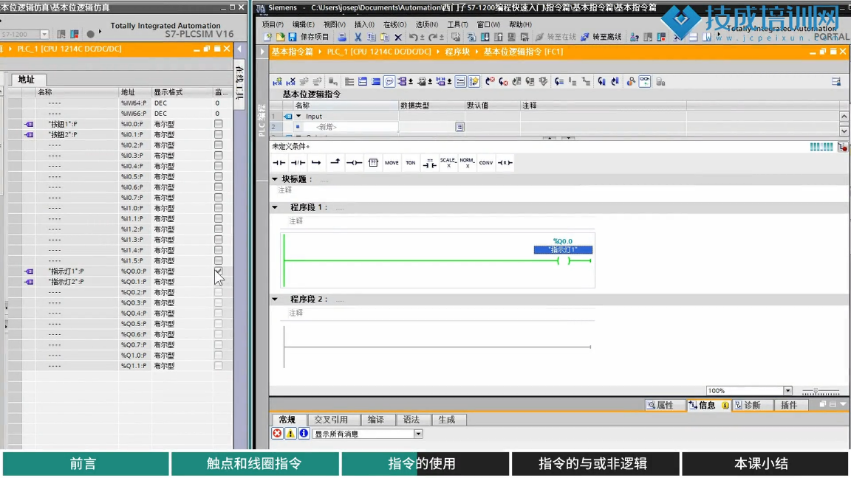Open the S7-1200 PLC type dropdown

click(44, 34)
